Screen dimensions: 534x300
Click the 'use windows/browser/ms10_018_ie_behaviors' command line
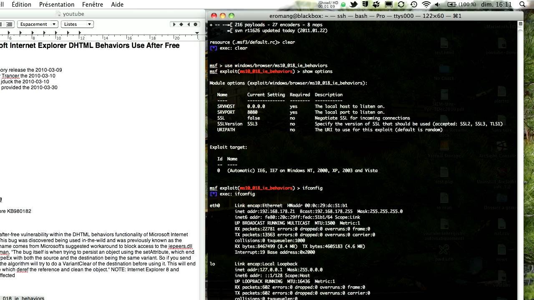click(276, 65)
